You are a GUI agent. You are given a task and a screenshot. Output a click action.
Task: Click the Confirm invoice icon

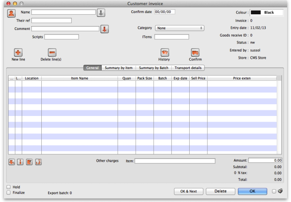coord(195,53)
